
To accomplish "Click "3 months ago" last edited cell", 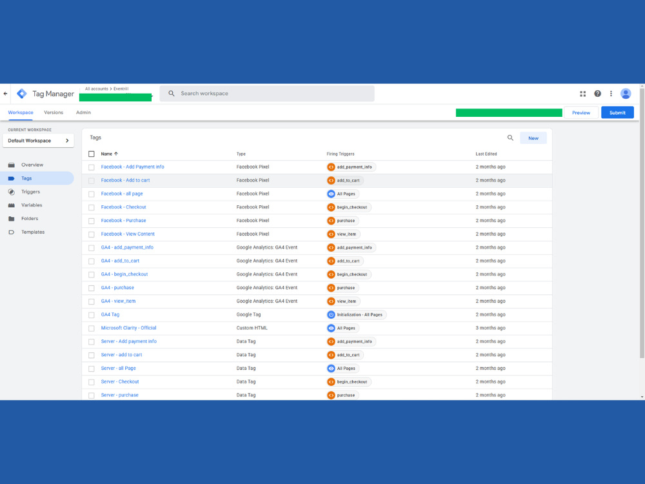I will pyautogui.click(x=490, y=328).
